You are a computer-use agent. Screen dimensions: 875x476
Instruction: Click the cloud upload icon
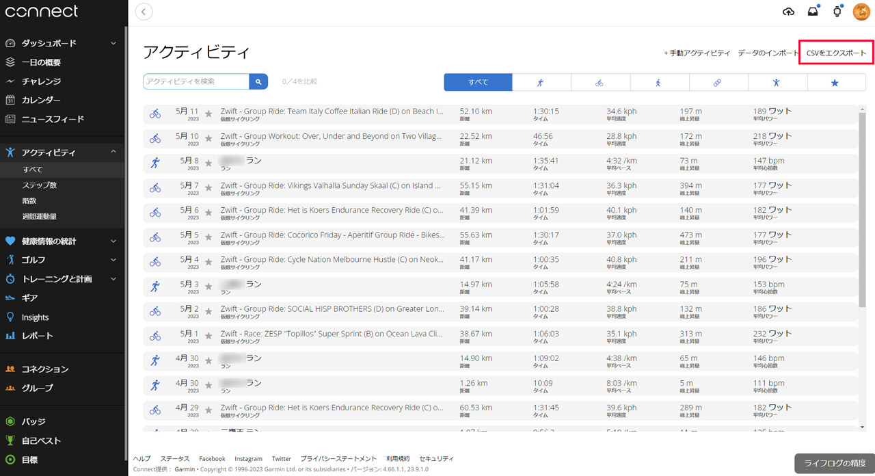788,11
